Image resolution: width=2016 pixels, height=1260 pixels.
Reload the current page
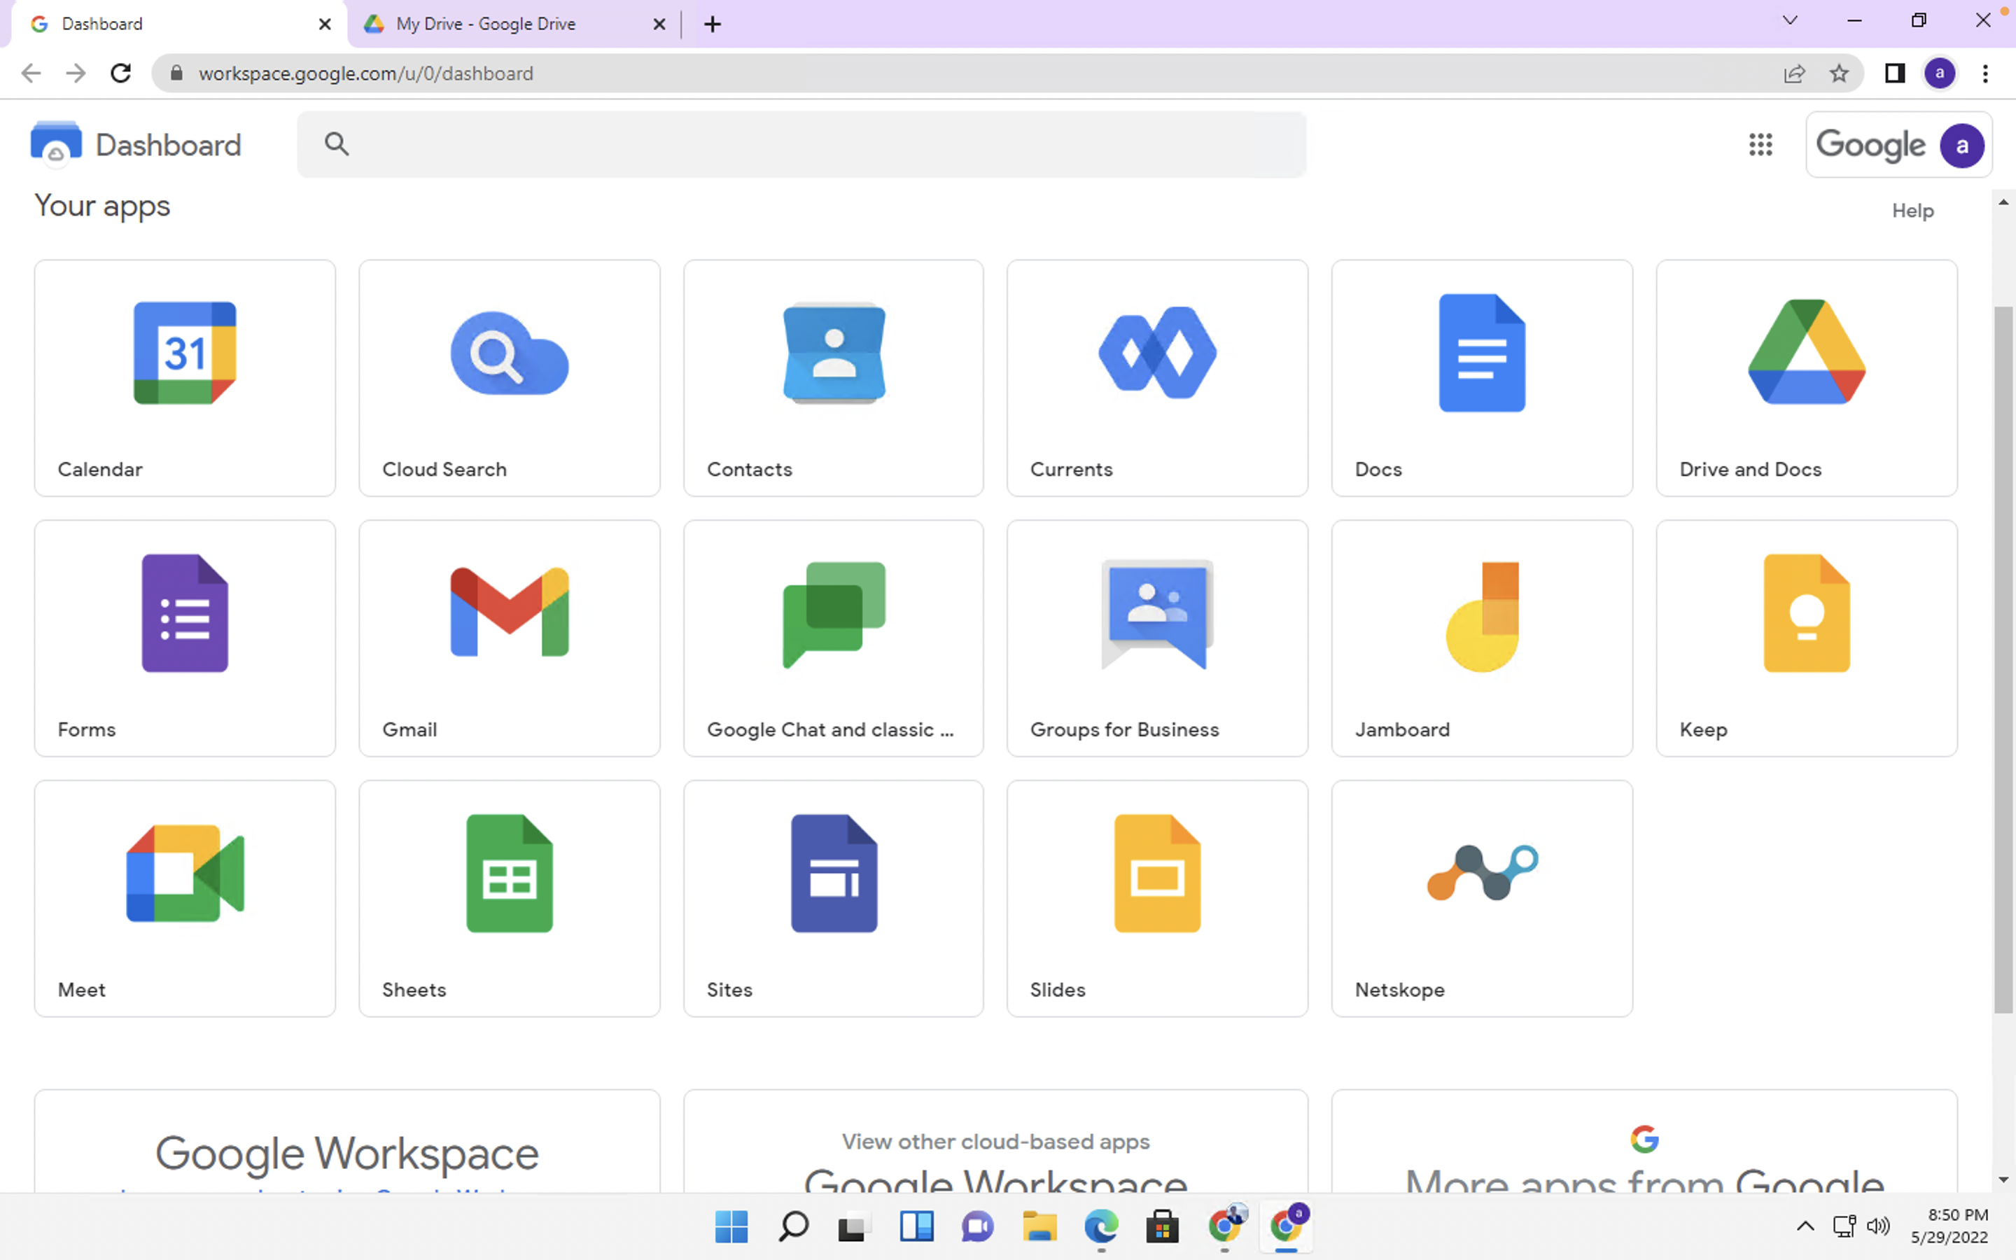pos(121,73)
